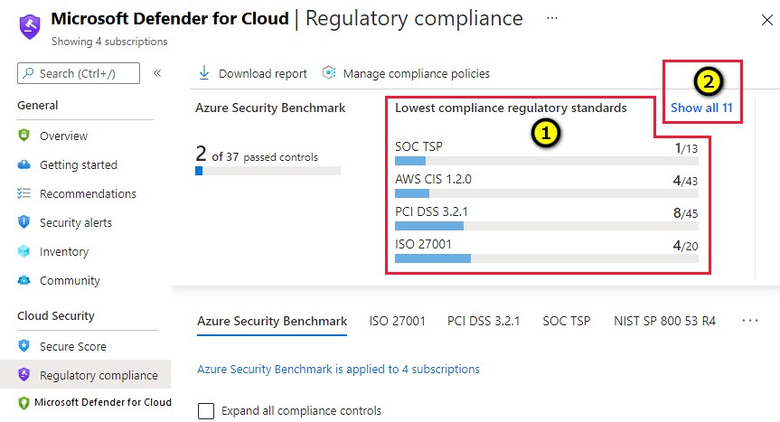Open the Community people icon
Screen dimensions: 780x422
pyautogui.click(x=24, y=280)
